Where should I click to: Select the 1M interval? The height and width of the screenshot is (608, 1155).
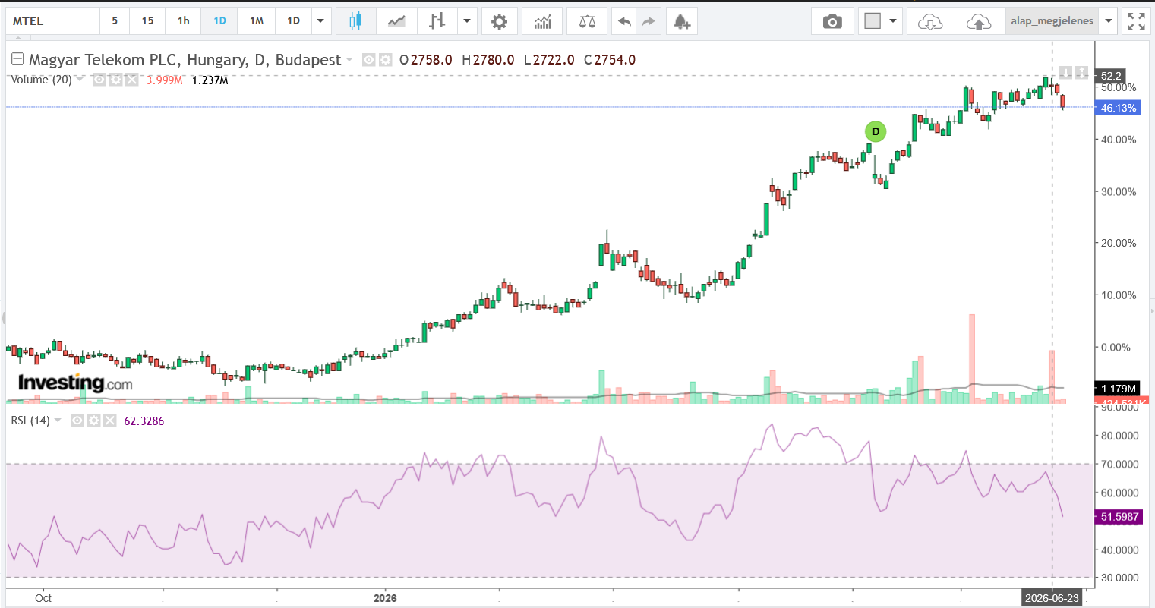click(257, 21)
